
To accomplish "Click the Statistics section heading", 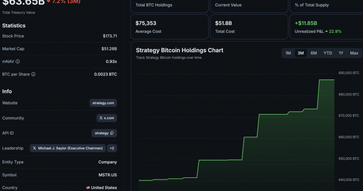I will point(14,26).
